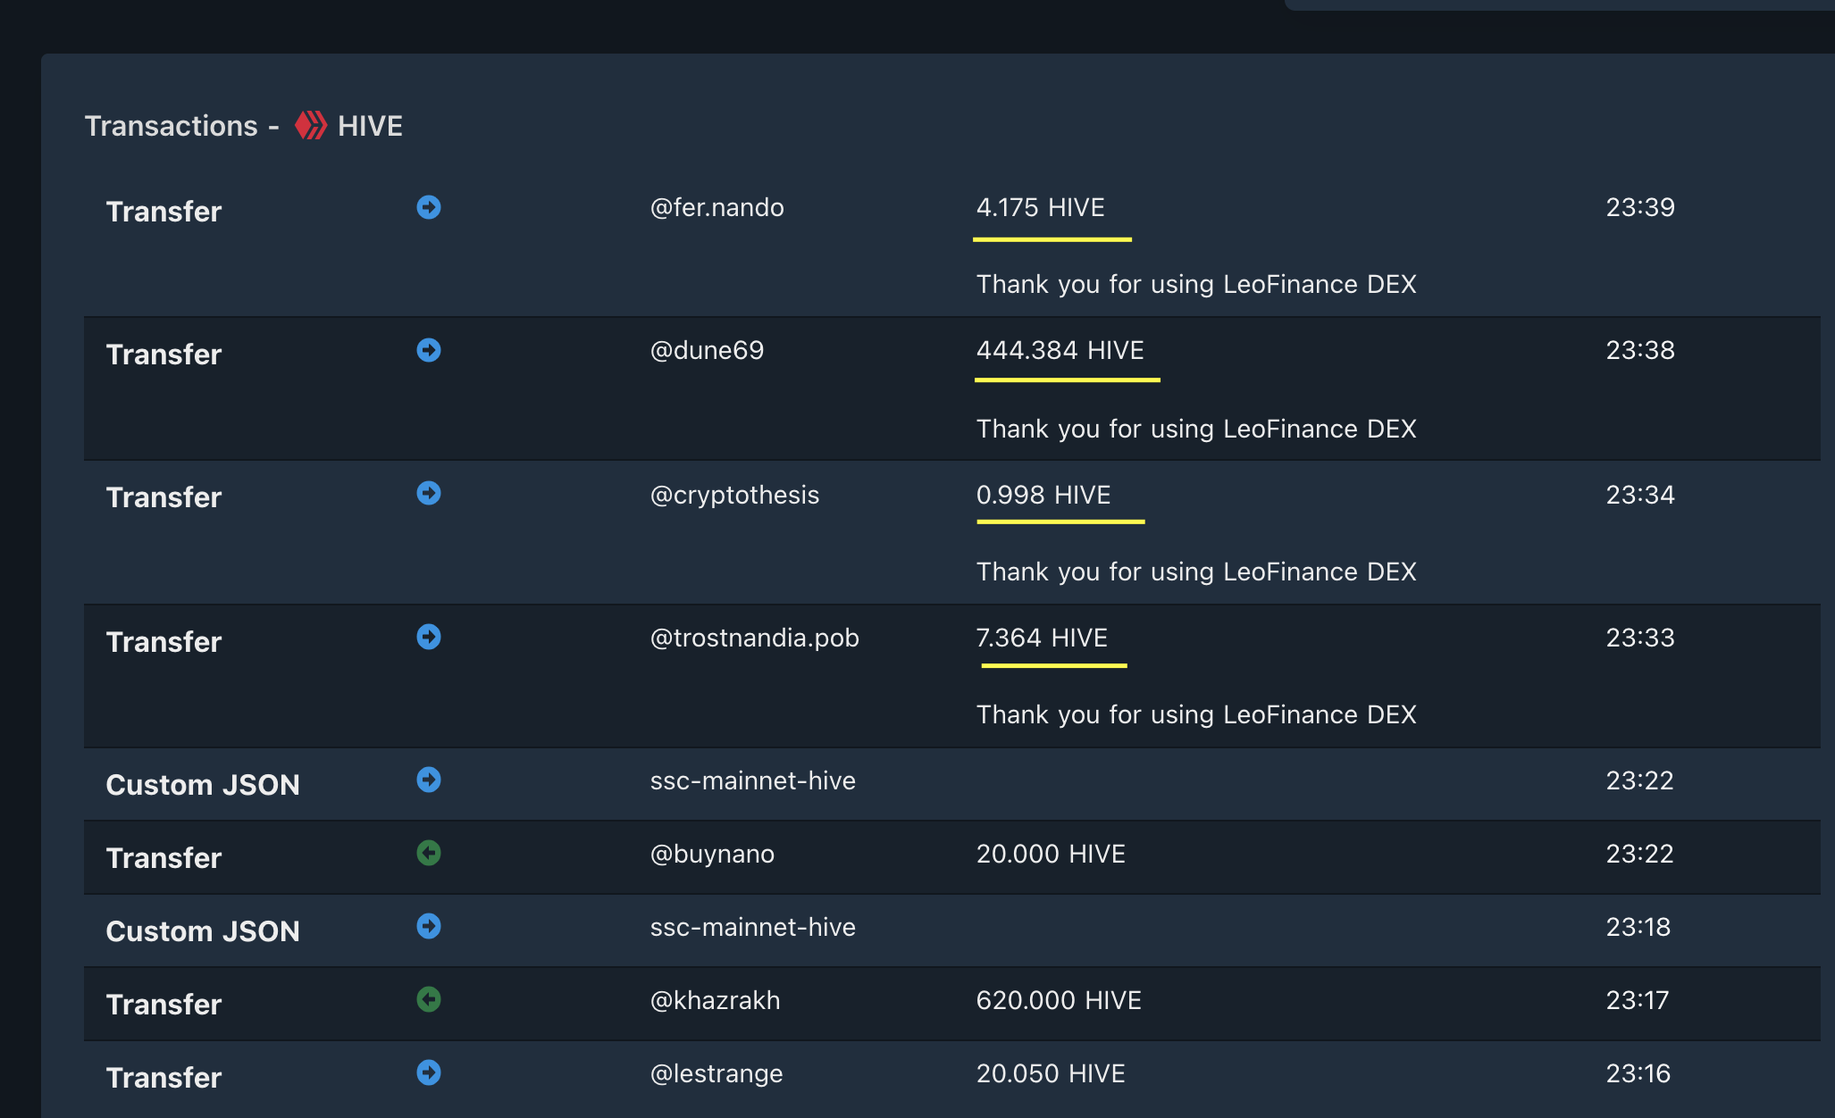The height and width of the screenshot is (1118, 1835).
Task: Click the outgoing arrow icon for @cryptothesis transfer
Action: coord(429,493)
